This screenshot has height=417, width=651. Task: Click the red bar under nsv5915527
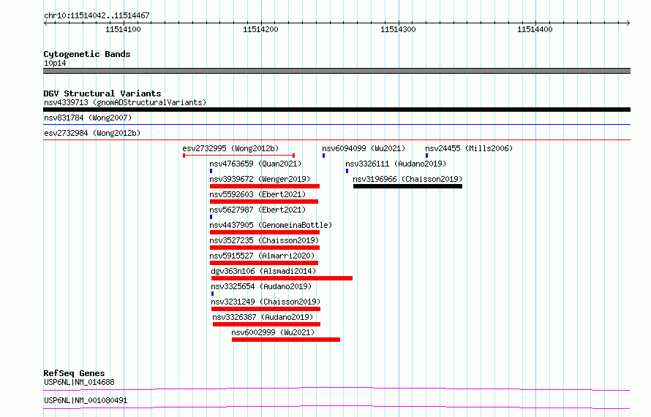coord(264,263)
